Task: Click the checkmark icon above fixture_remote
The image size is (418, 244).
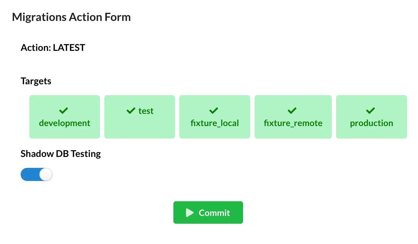Action: (x=292, y=111)
